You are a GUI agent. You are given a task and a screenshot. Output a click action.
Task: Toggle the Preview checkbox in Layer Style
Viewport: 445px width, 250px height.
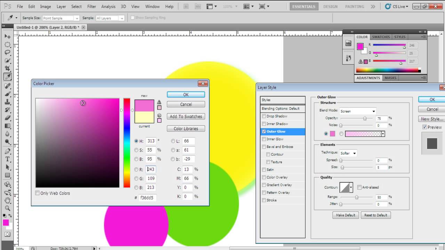click(x=424, y=127)
